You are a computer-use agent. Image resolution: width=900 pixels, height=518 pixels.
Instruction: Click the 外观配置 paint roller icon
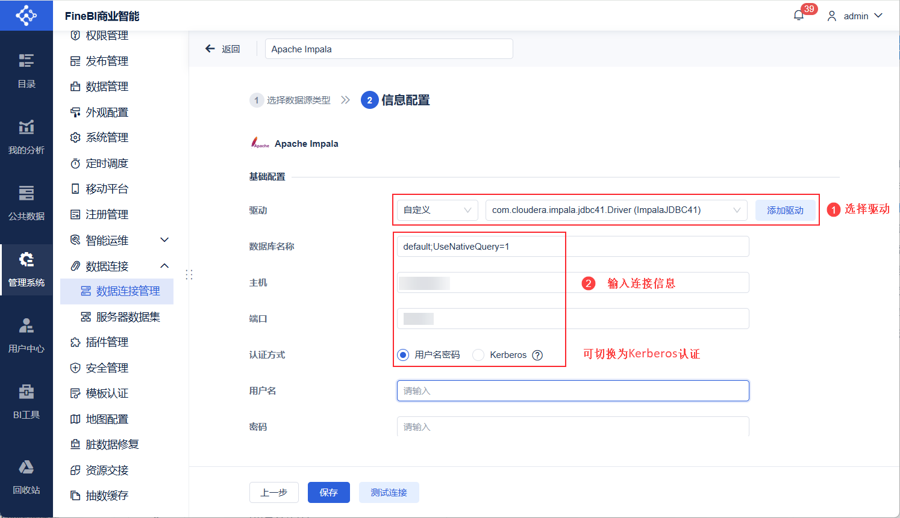click(x=75, y=113)
